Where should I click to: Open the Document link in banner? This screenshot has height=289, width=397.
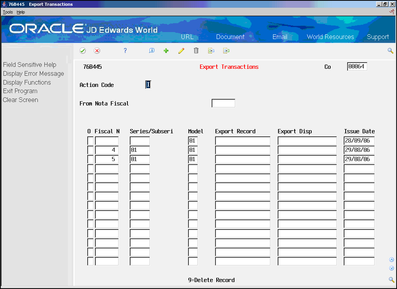[230, 37]
